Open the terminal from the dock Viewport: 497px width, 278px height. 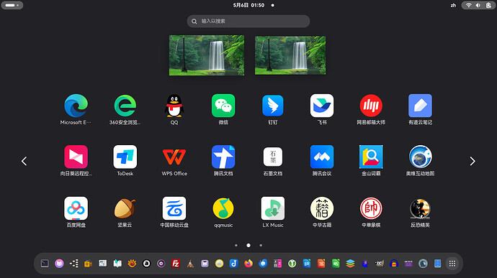pyautogui.click(x=45, y=264)
